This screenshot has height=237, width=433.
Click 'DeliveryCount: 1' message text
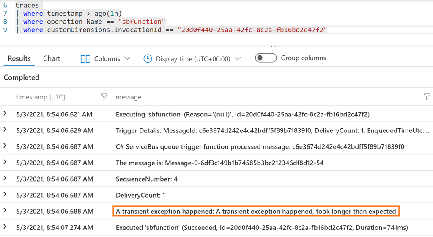[140, 195]
